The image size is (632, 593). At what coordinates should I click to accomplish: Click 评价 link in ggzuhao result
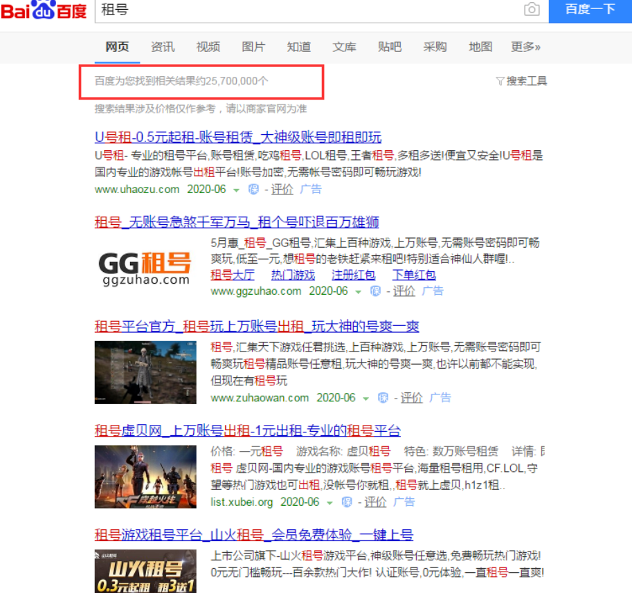pos(404,291)
